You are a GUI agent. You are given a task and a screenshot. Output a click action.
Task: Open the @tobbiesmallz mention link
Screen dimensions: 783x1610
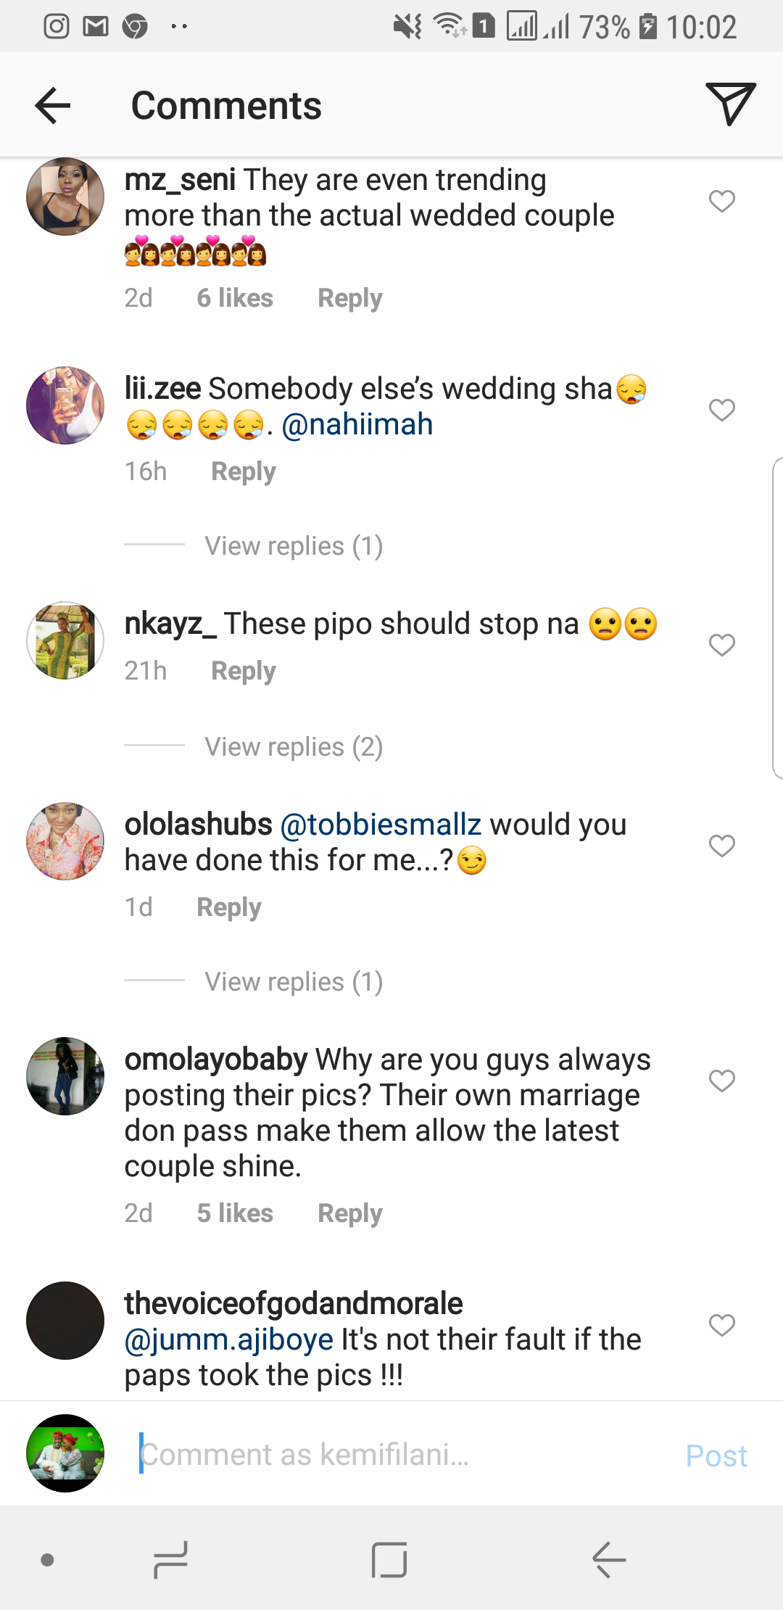[381, 825]
